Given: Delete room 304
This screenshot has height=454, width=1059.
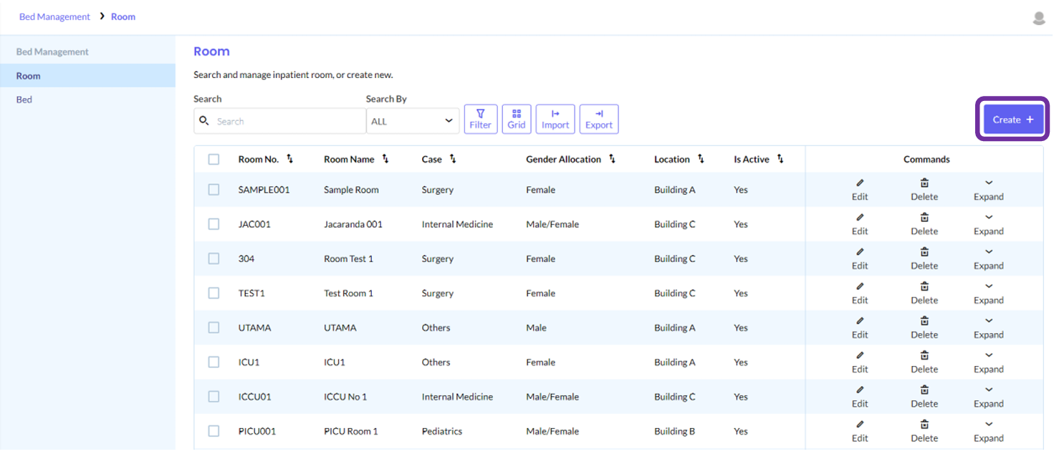Looking at the screenshot, I should click(924, 259).
